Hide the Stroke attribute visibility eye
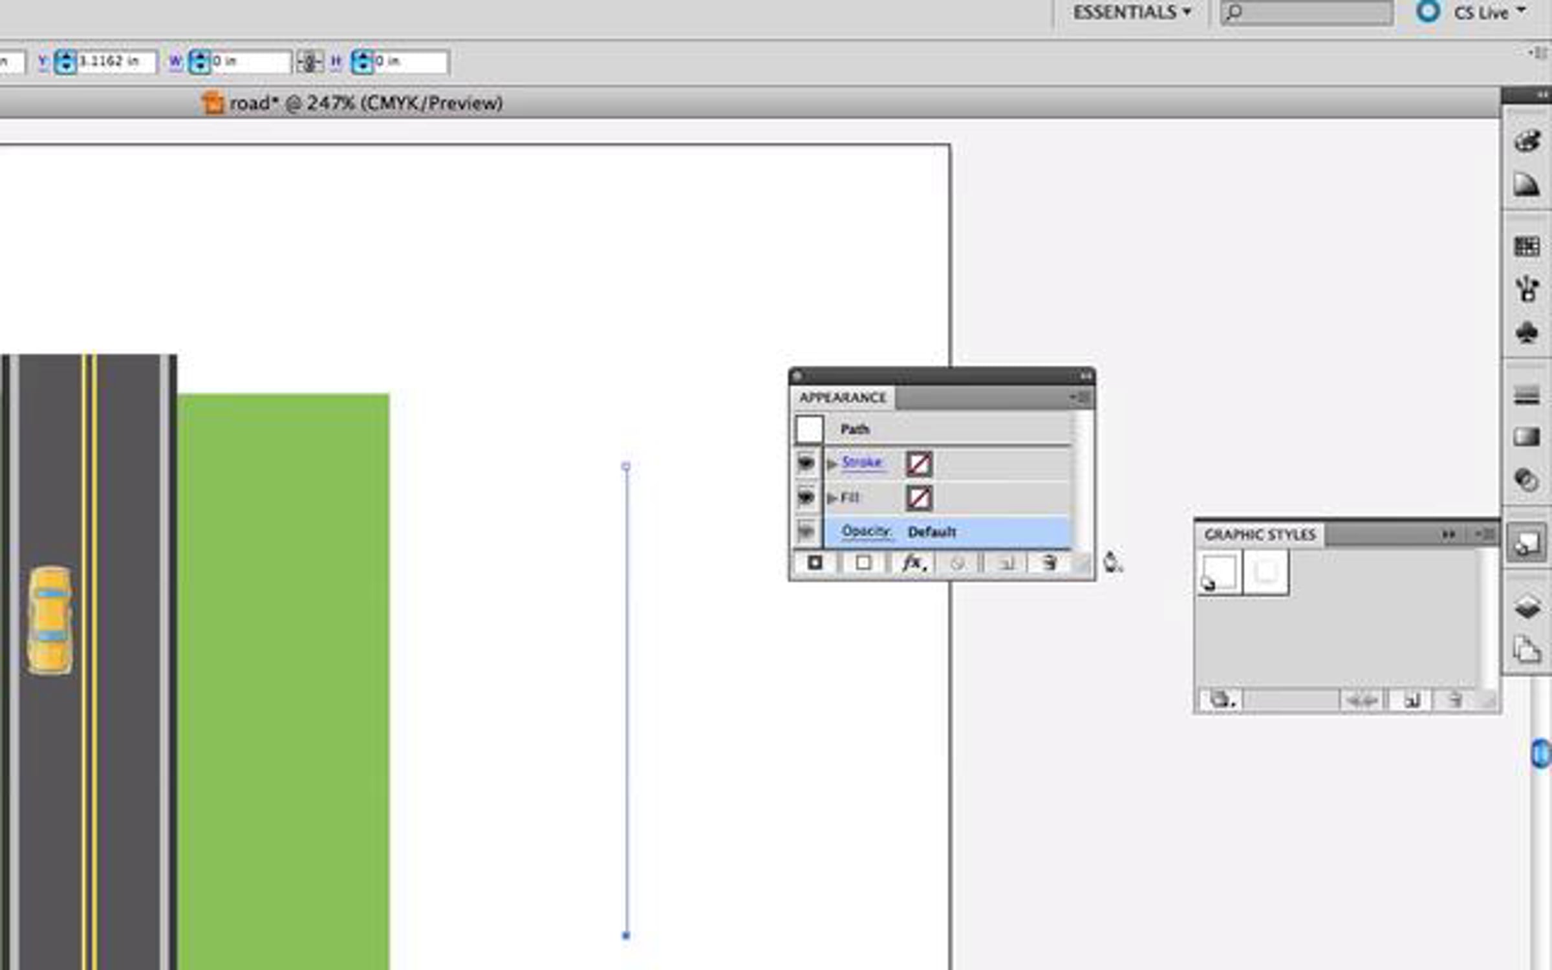The width and height of the screenshot is (1552, 970). [x=806, y=463]
